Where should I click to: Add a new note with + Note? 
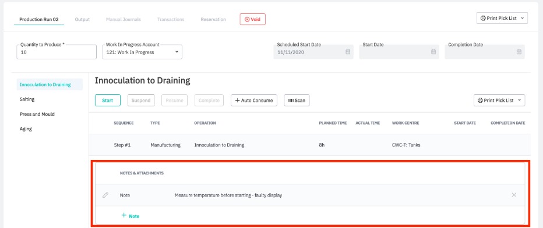coord(130,216)
